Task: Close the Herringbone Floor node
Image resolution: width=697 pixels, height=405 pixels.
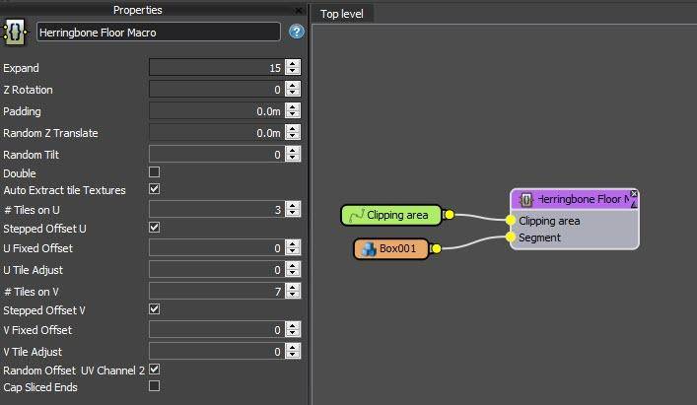Action: pyautogui.click(x=634, y=194)
